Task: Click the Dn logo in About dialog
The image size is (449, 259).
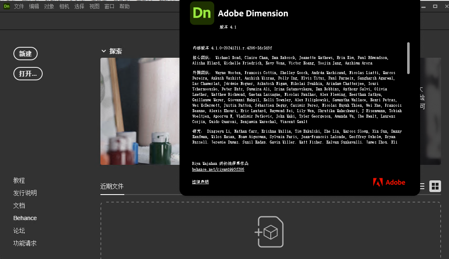Action: tap(202, 13)
